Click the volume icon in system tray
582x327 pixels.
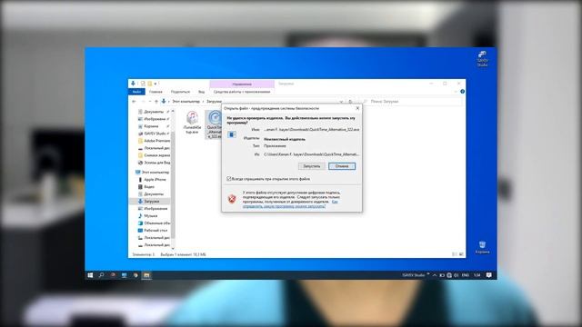click(457, 275)
